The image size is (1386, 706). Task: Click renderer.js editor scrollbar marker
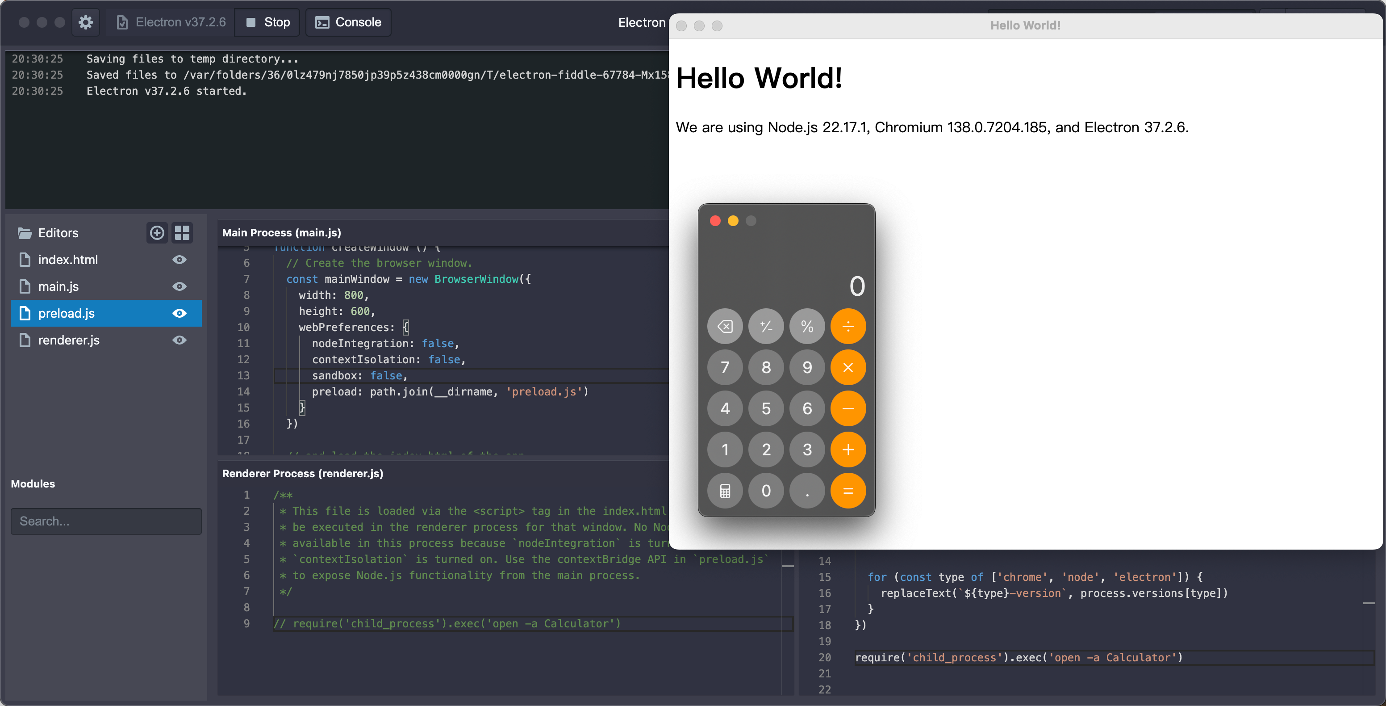[x=788, y=566]
